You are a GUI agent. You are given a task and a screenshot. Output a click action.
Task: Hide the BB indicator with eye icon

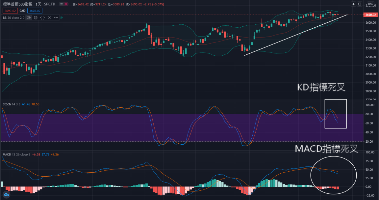click(29, 17)
